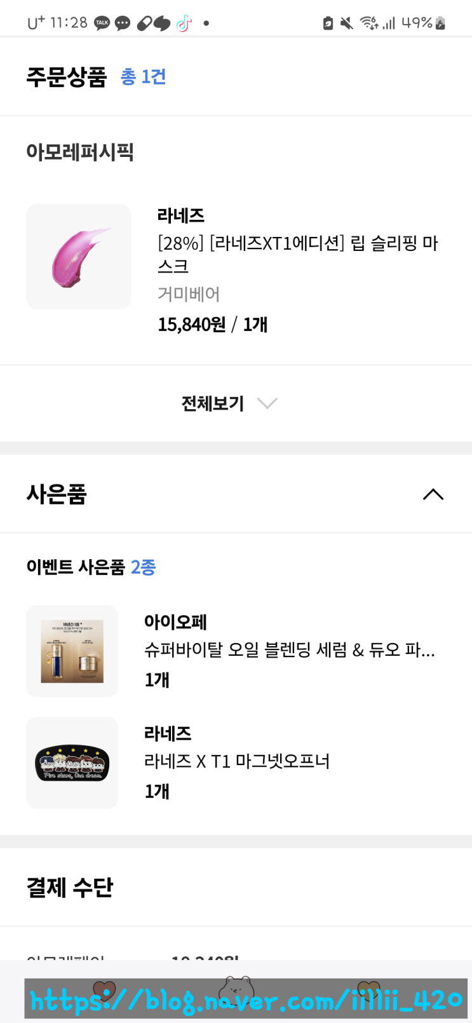Tap the down chevron next to 전체보기
Viewport: 472px width, 1023px height.
coord(267,403)
